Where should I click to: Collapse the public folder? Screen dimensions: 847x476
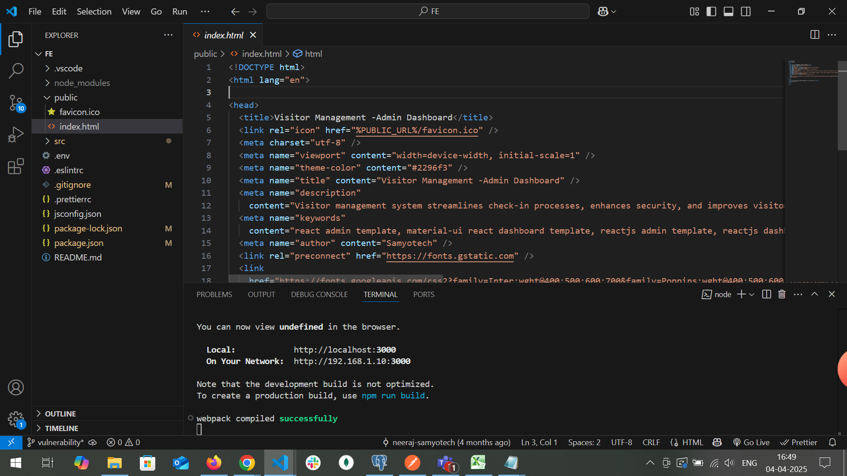pyautogui.click(x=66, y=97)
